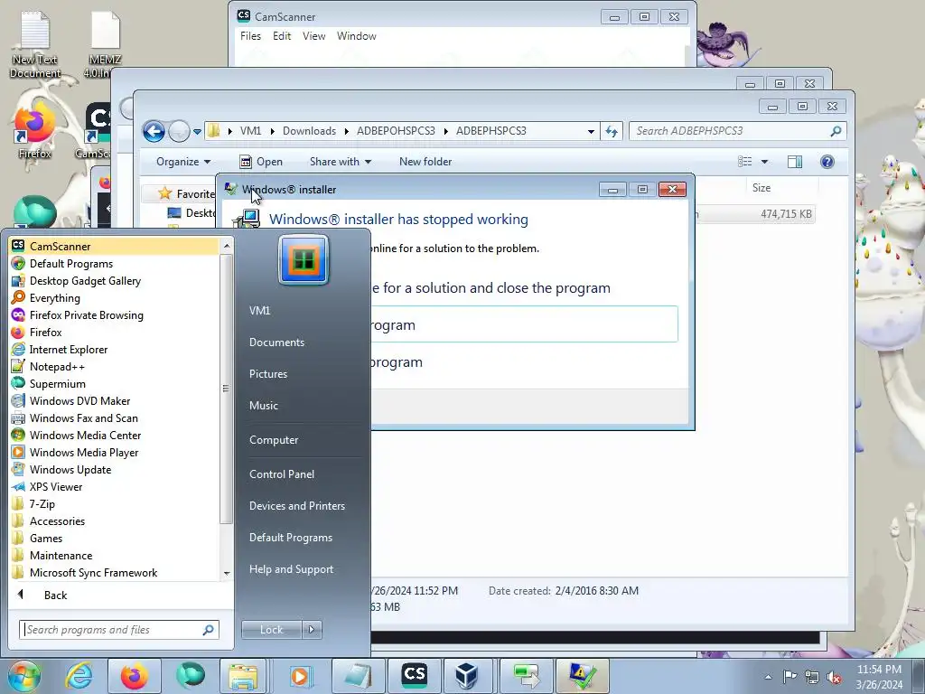
Task: Open the recent locations dropdown in Explorer
Action: coord(197,132)
